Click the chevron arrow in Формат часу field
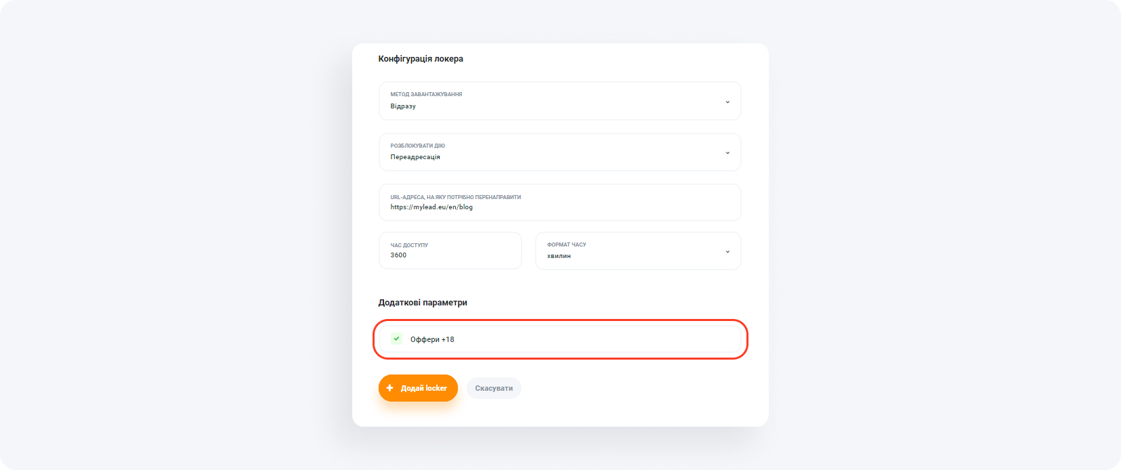Image resolution: width=1121 pixels, height=470 pixels. pos(727,251)
